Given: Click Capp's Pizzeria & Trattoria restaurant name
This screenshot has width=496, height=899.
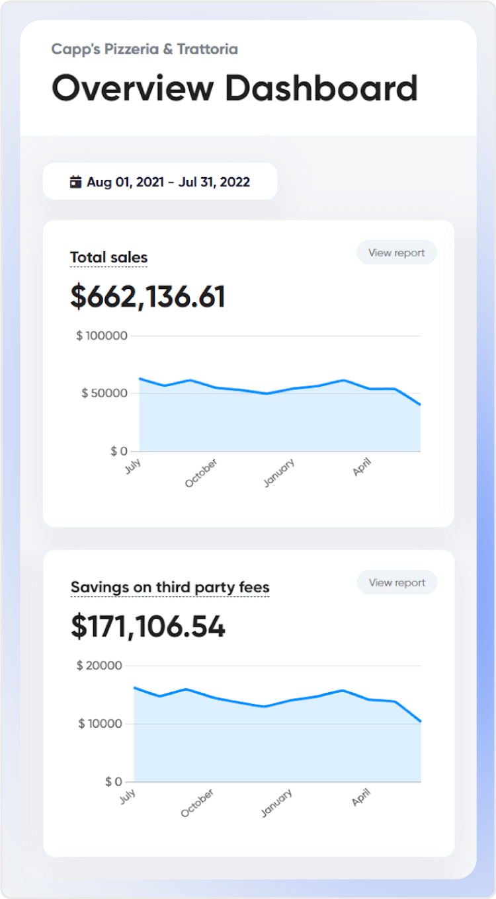Looking at the screenshot, I should 145,49.
